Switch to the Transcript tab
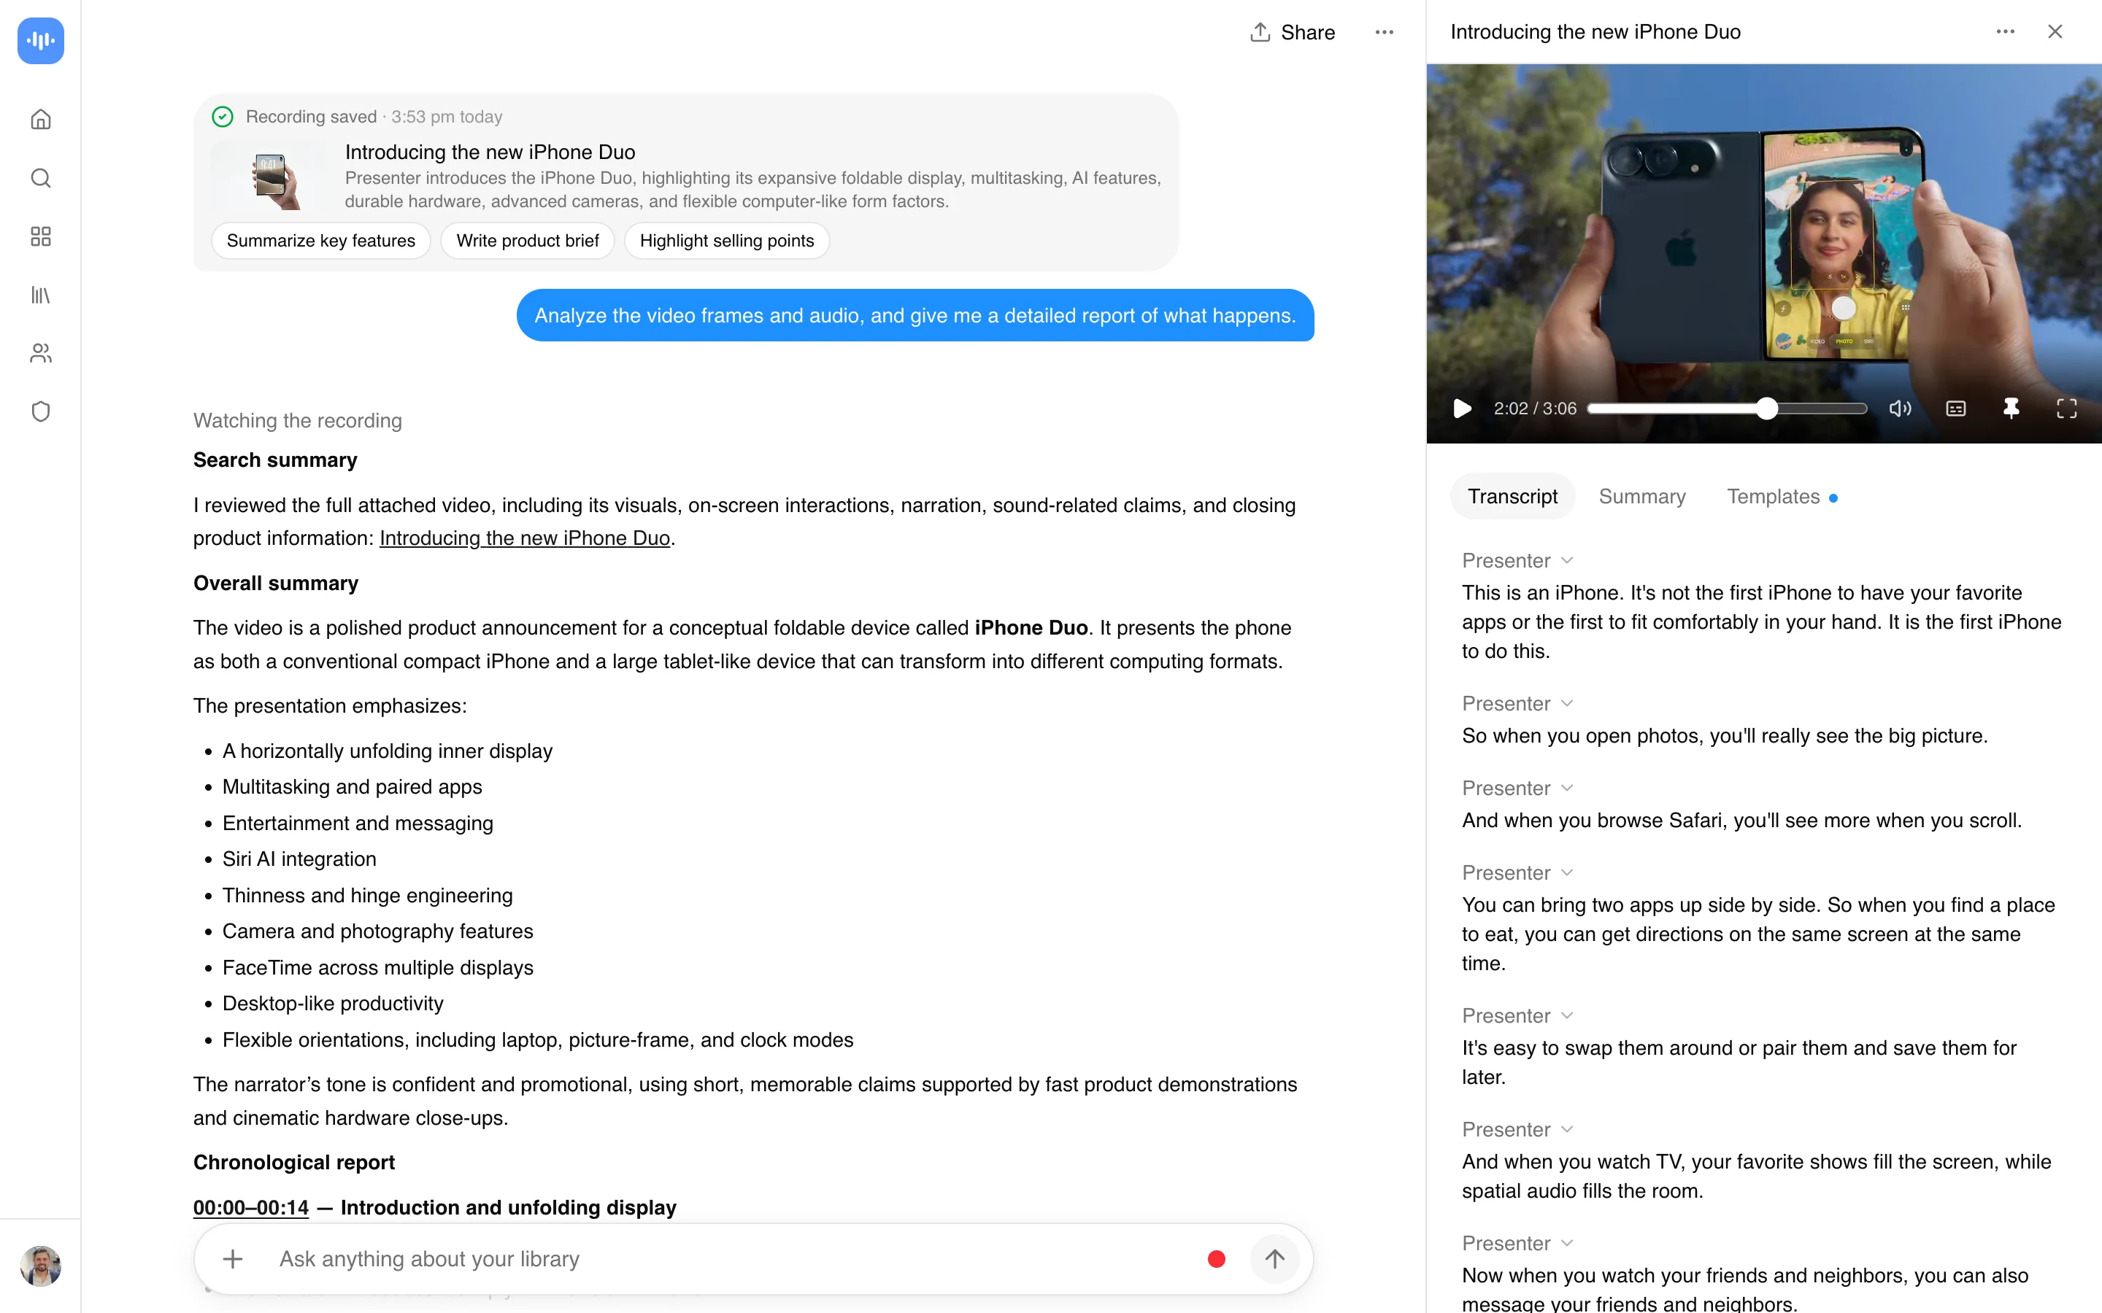 tap(1512, 497)
